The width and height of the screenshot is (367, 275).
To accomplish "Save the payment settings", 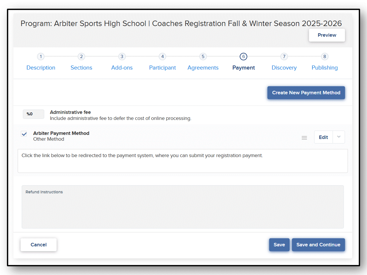I will (x=279, y=245).
